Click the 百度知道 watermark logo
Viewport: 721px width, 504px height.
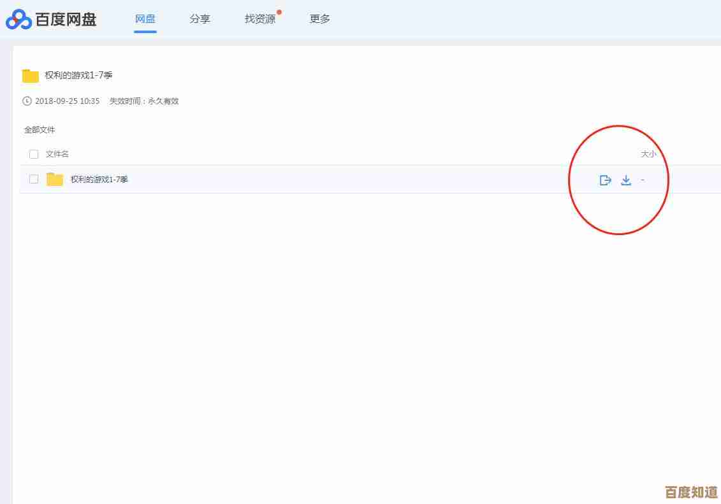coord(691,492)
